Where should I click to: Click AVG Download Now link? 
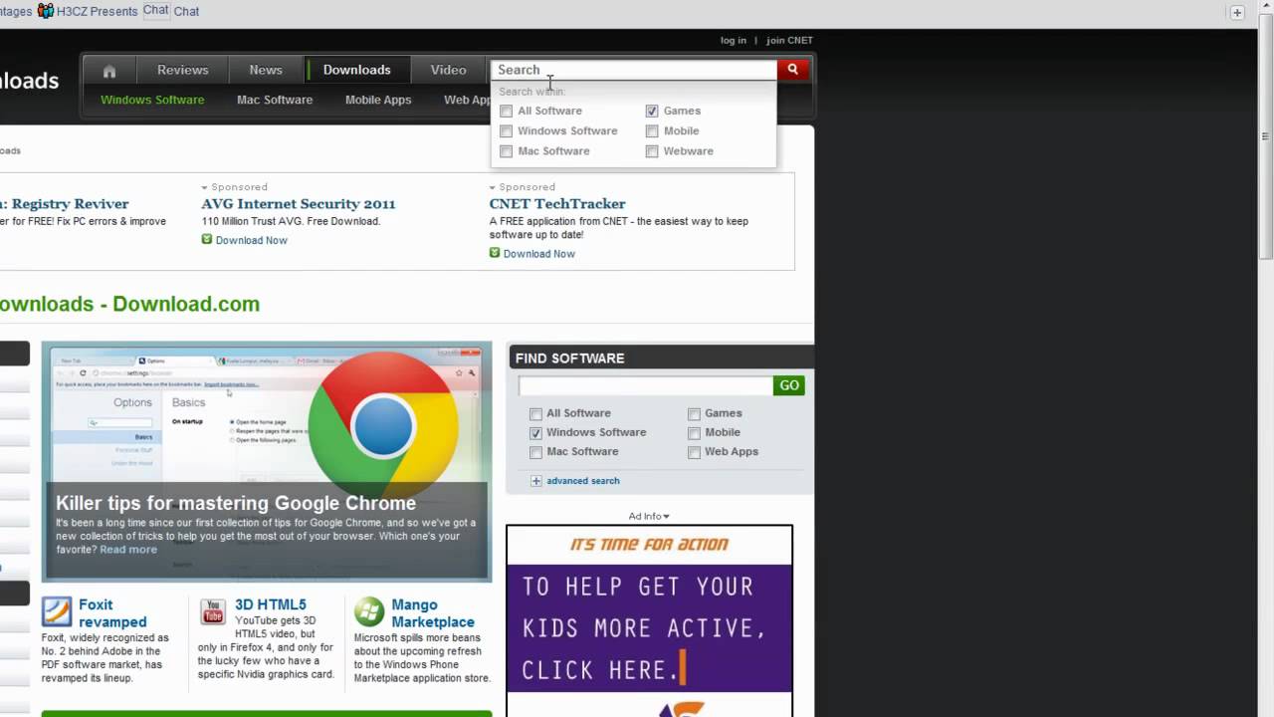click(252, 240)
